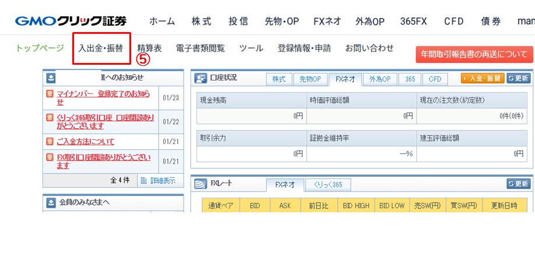The image size is (535, 277).
Task: Select 外為OP tab in 口座状況
Action: (x=380, y=79)
